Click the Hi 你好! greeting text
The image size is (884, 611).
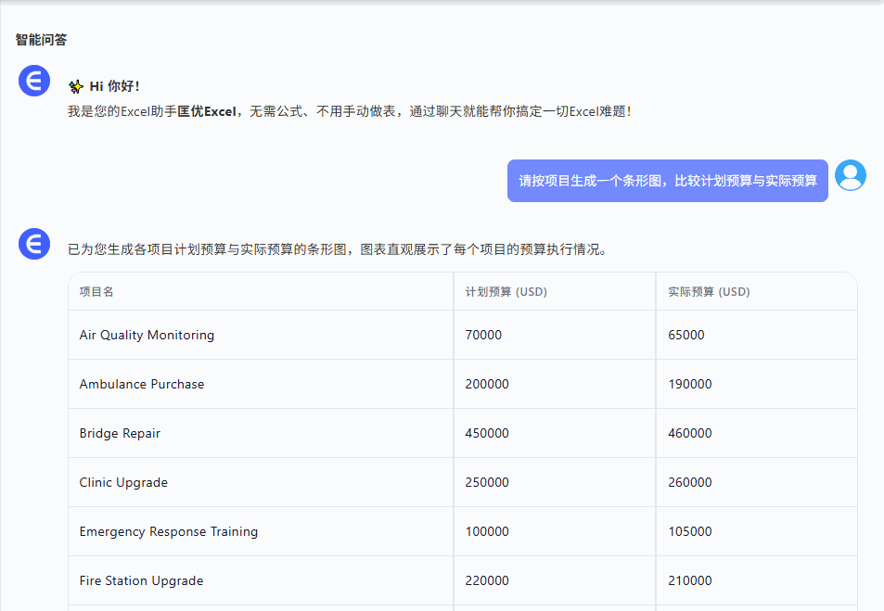point(114,86)
